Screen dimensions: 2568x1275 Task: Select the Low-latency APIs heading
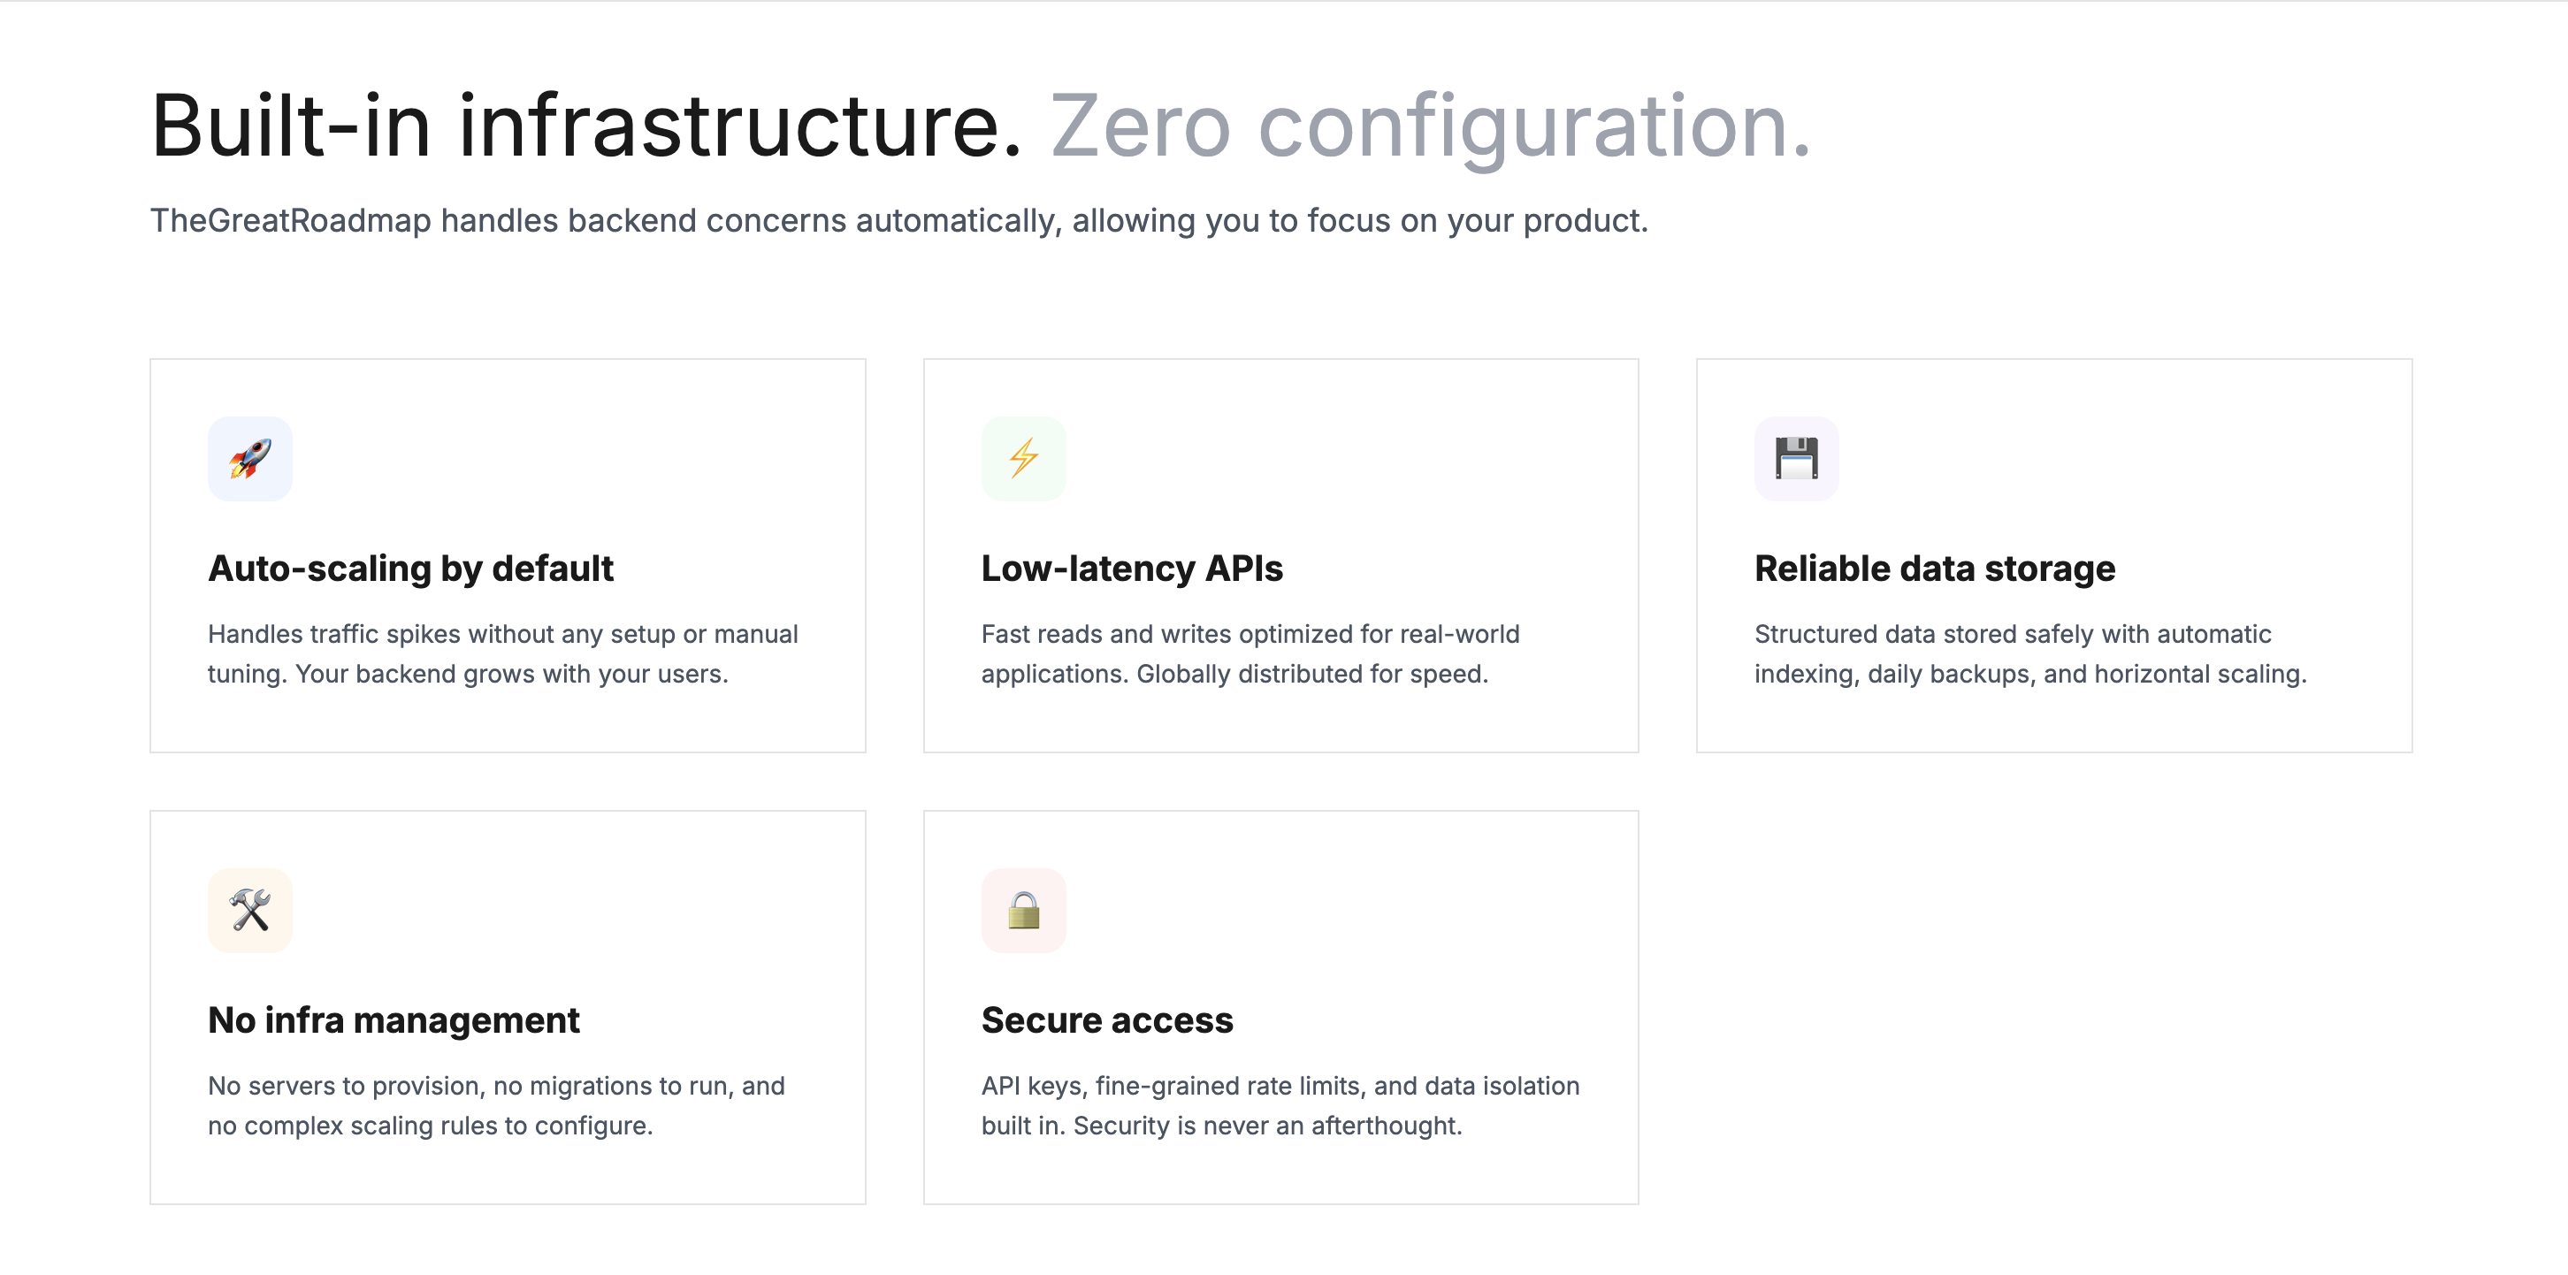1132,569
